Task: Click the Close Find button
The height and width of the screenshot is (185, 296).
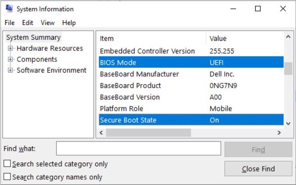Action: point(258,169)
